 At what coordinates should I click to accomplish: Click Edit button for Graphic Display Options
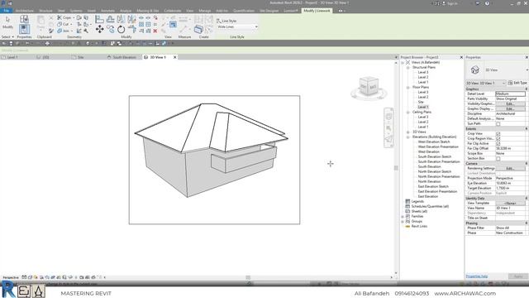pyautogui.click(x=510, y=108)
